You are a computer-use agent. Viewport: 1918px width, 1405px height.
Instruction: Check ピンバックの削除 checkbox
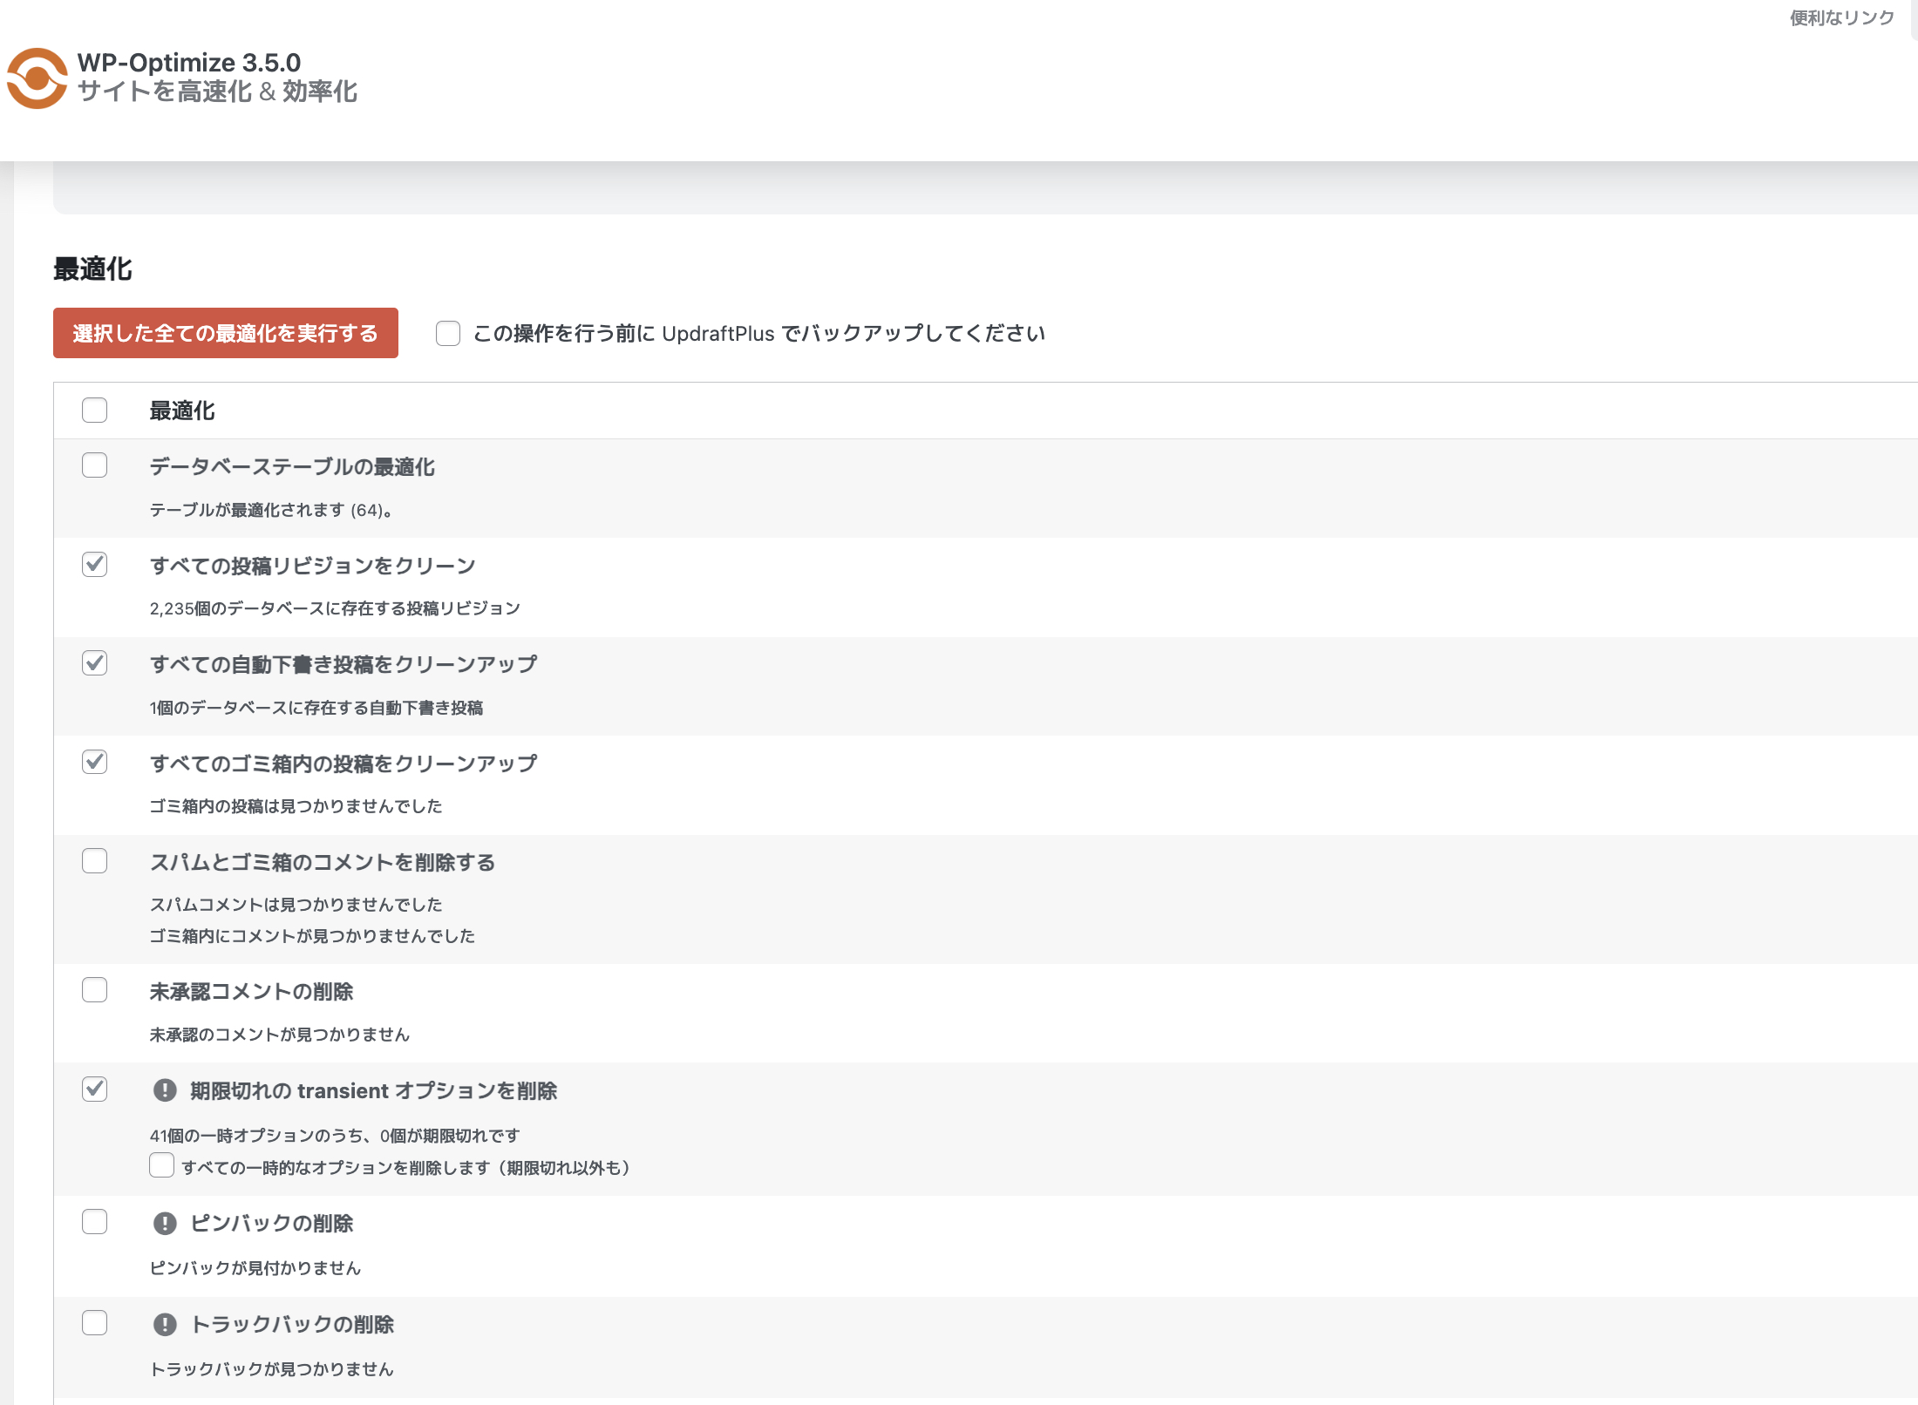[94, 1222]
